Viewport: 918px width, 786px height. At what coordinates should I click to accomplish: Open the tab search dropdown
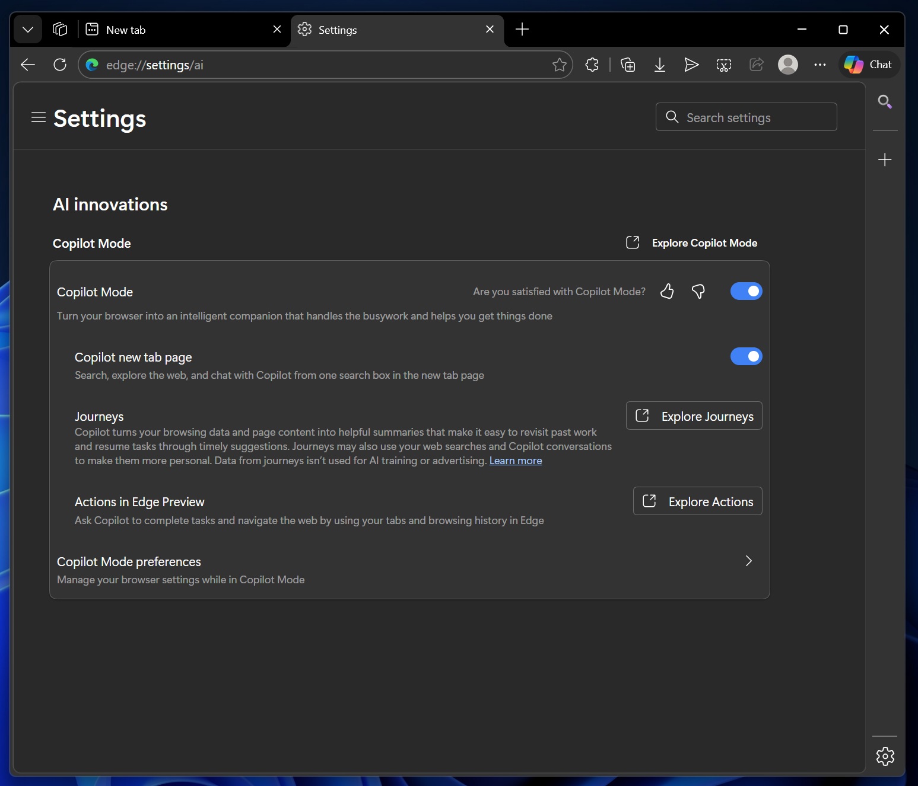pyautogui.click(x=27, y=29)
